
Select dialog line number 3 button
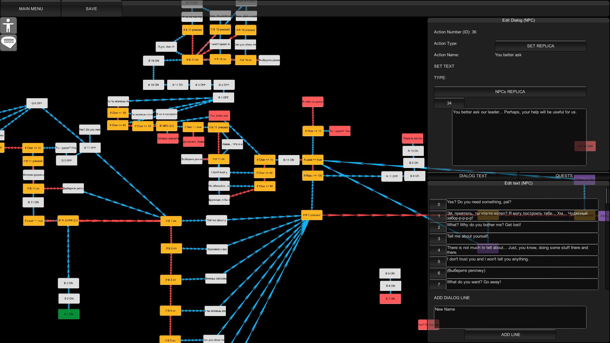click(x=438, y=239)
